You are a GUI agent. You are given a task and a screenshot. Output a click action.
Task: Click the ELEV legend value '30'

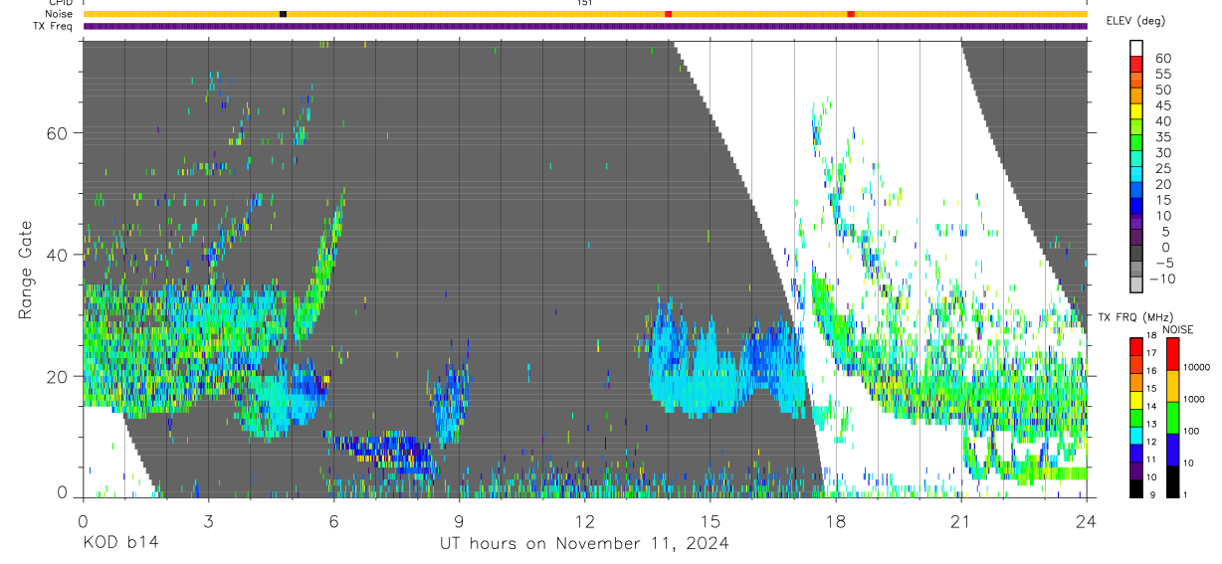click(1162, 152)
